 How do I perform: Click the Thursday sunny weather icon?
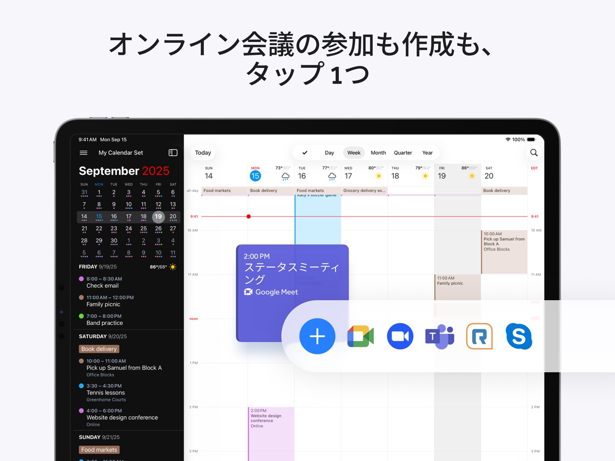click(x=425, y=176)
